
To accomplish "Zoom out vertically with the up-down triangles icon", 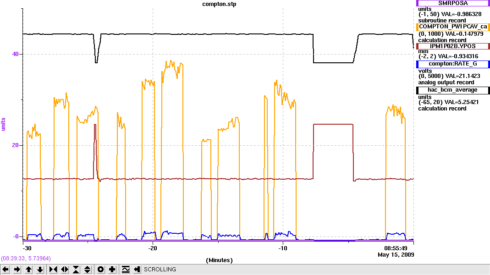I will coord(88,269).
